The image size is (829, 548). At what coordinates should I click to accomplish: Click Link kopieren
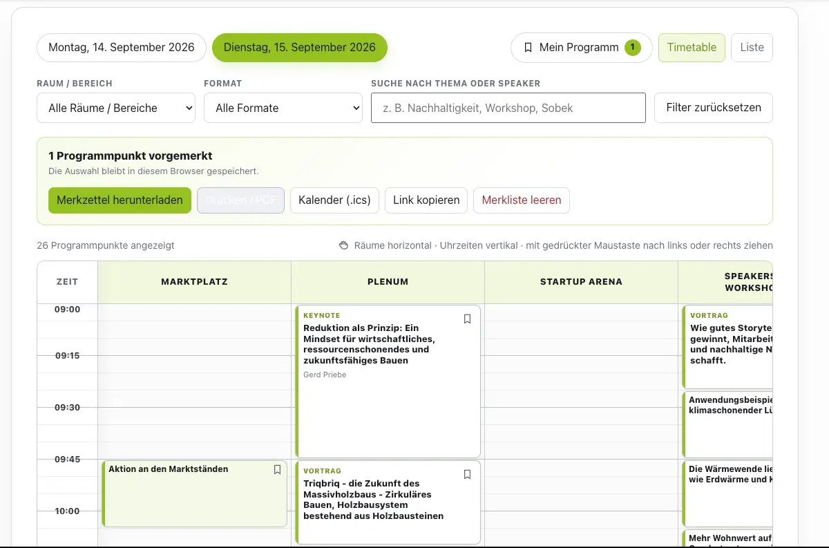(426, 200)
